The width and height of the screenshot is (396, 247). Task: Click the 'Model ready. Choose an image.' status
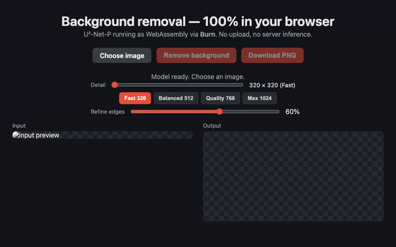tap(198, 77)
